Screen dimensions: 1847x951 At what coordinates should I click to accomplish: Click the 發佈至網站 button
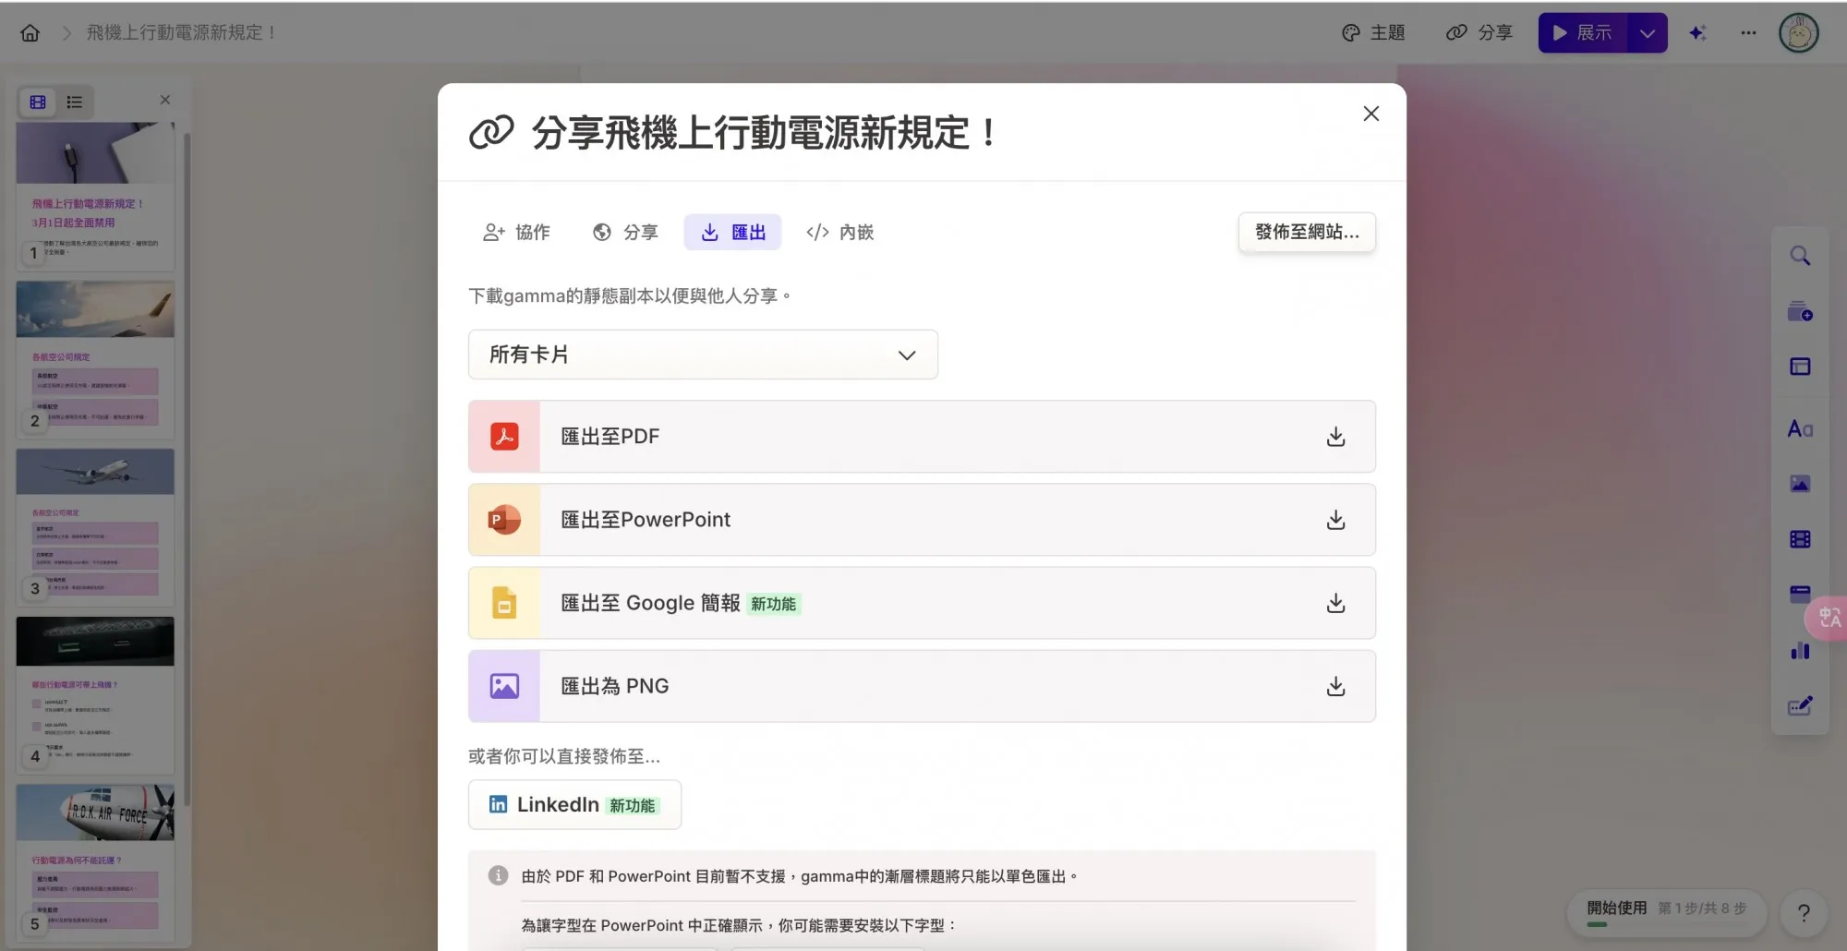click(x=1307, y=233)
